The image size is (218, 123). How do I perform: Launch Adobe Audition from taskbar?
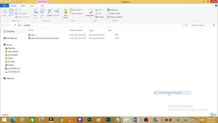pyautogui.click(x=89, y=120)
